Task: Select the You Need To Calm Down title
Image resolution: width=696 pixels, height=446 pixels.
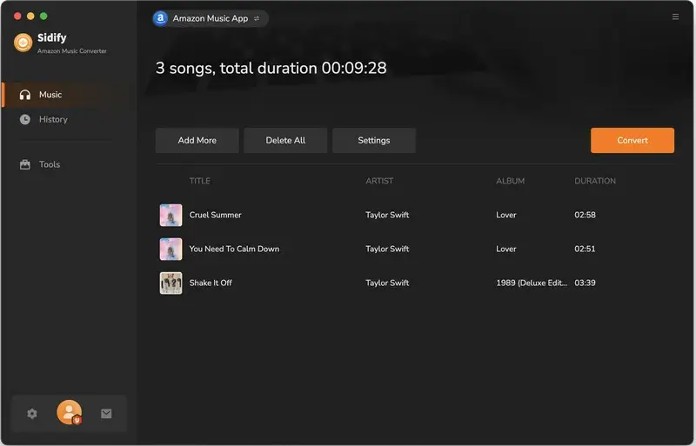Action: (x=234, y=249)
